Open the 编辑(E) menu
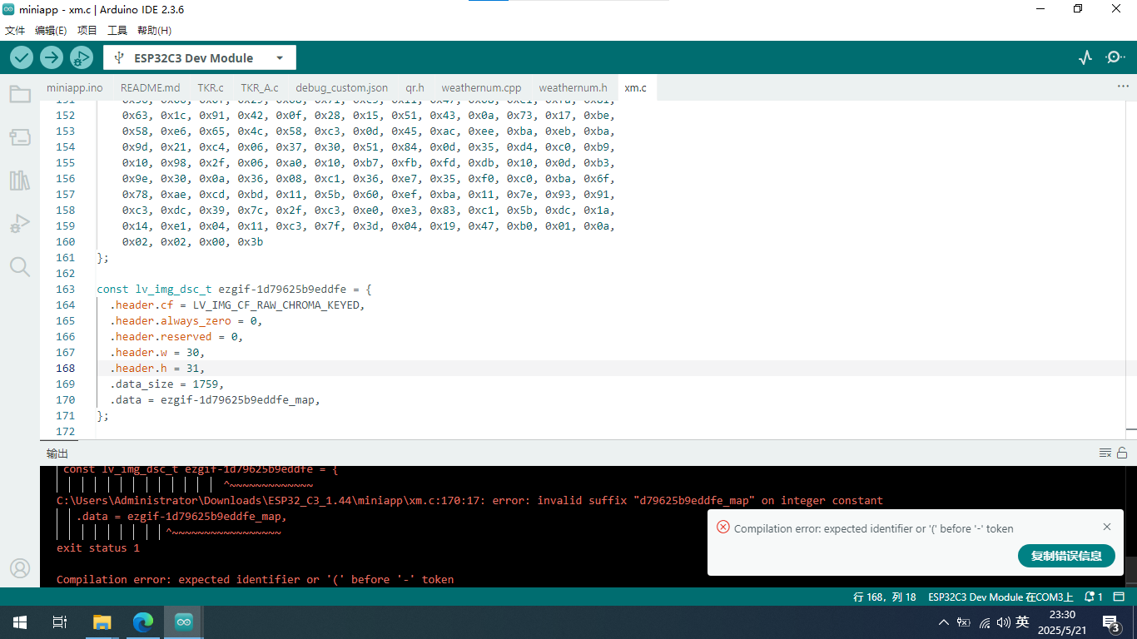This screenshot has height=639, width=1137. (51, 30)
